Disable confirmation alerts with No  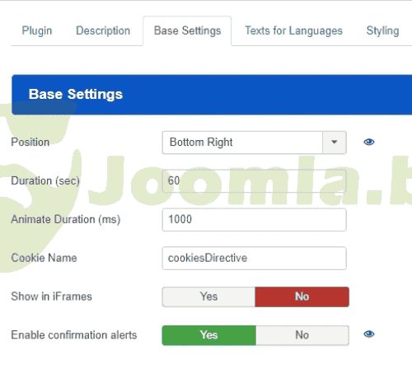pyautogui.click(x=302, y=335)
